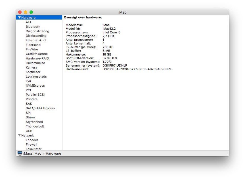The image size is (245, 179).
Task: Select the Netværk category label
Action: click(x=28, y=135)
